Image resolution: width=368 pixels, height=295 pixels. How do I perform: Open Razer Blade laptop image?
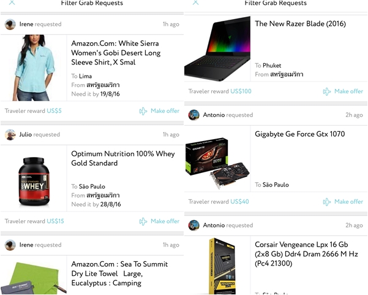[x=217, y=48]
